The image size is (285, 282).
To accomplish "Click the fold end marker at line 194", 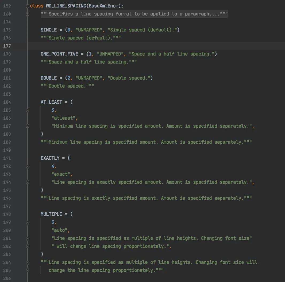I will [x=28, y=182].
